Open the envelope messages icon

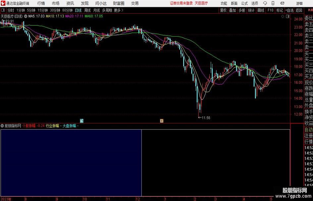282,3
